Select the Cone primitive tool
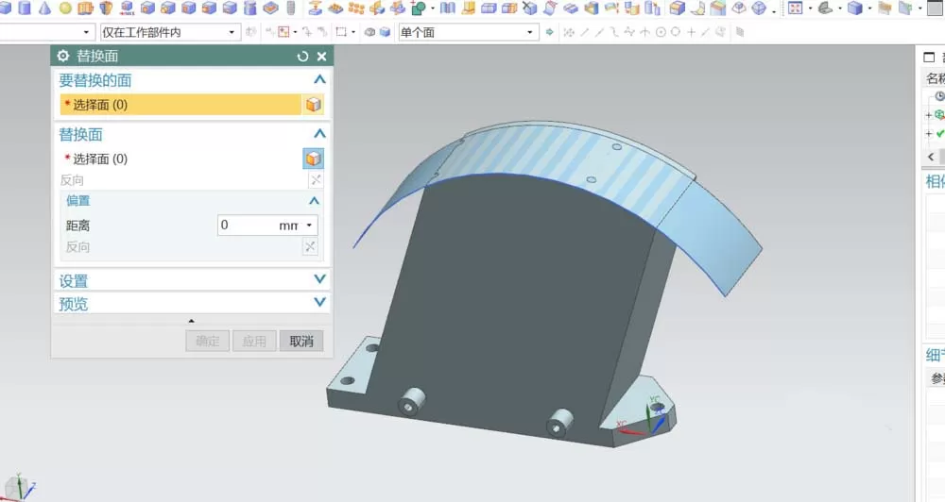This screenshot has height=502, width=945. pos(44,8)
